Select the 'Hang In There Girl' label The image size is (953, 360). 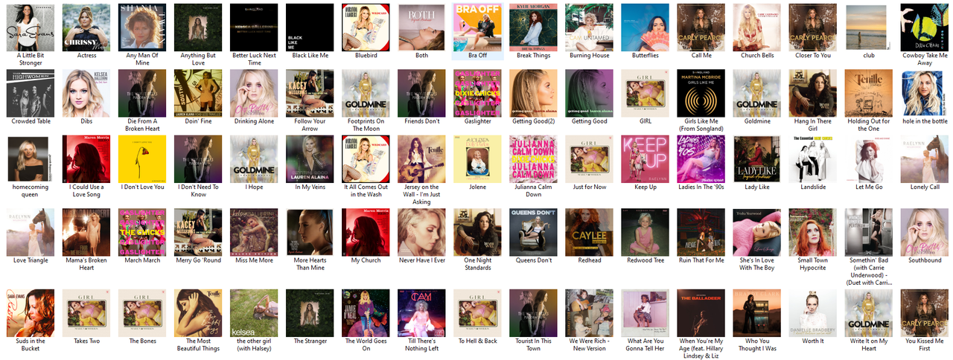812,125
